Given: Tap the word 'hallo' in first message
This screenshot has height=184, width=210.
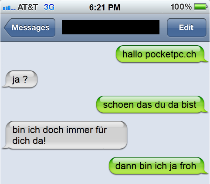Looking at the screenshot, I should point(132,54).
